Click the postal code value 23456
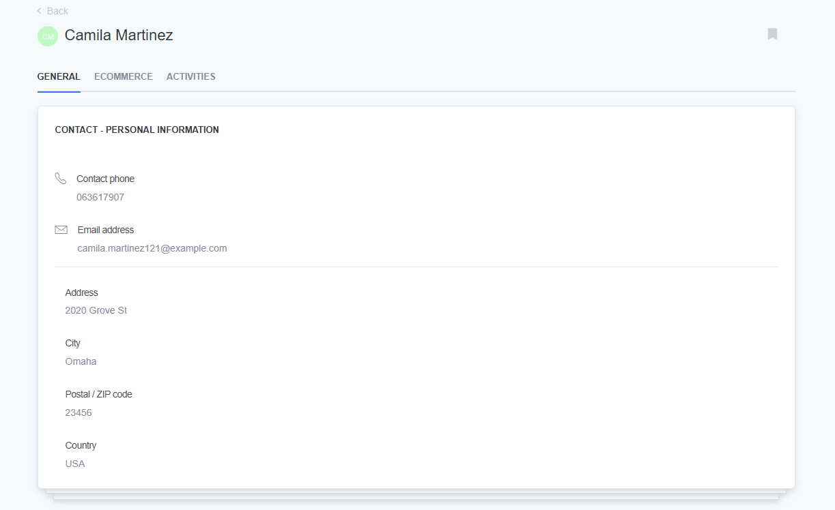835x510 pixels. [79, 413]
